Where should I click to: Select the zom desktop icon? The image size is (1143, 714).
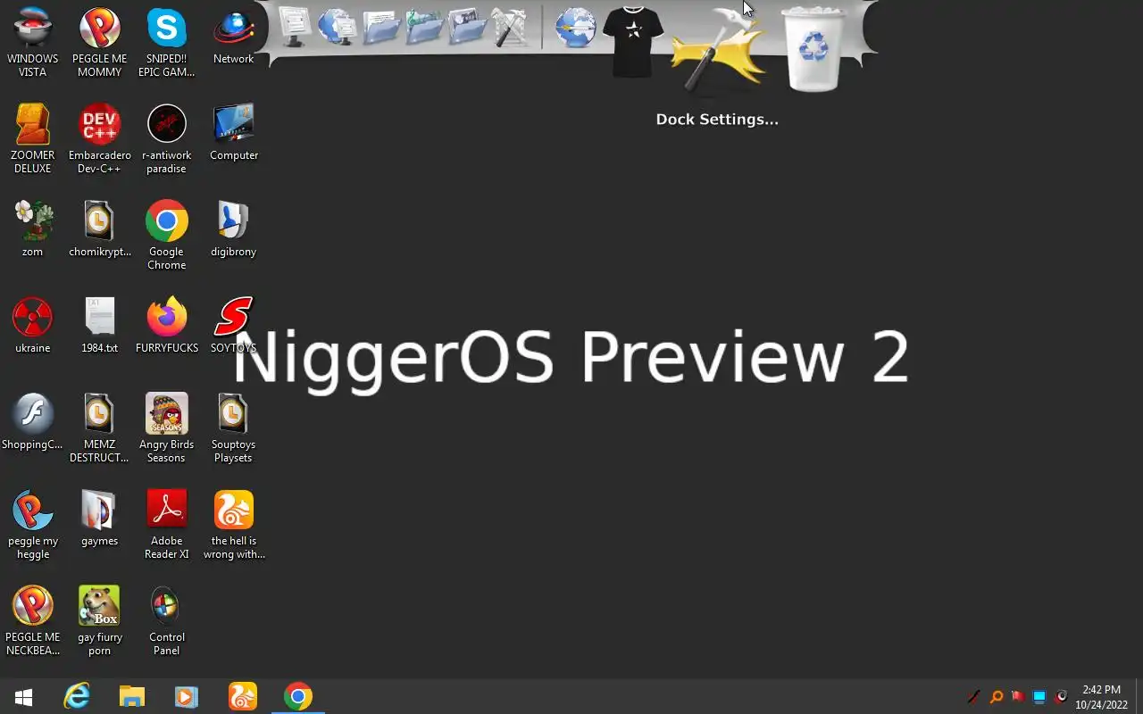point(32,229)
